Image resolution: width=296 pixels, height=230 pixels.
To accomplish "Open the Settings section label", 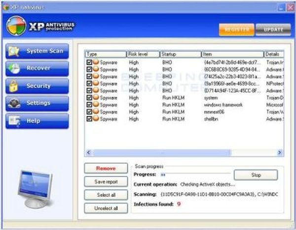I will [38, 103].
